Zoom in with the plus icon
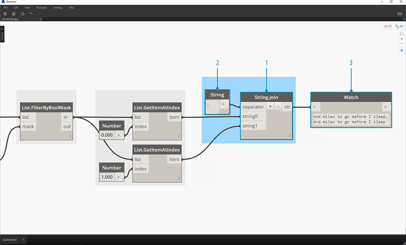Screen dimensions: 406x245 click(402, 39)
